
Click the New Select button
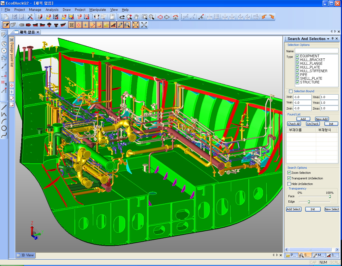pyautogui.click(x=332, y=209)
